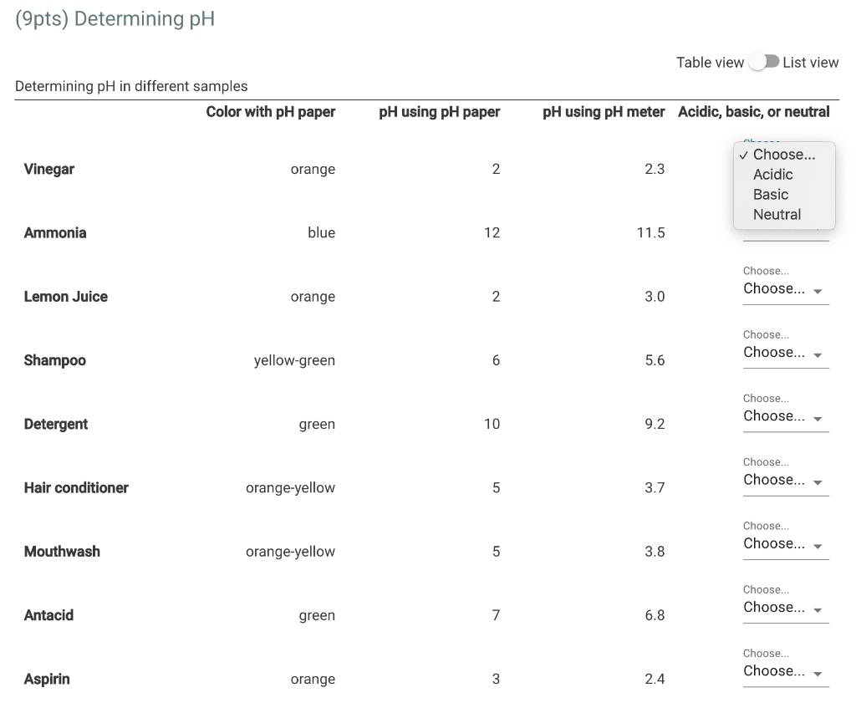The image size is (856, 703).
Task: Select "Neutral" in the open dropdown menu
Action: [776, 214]
